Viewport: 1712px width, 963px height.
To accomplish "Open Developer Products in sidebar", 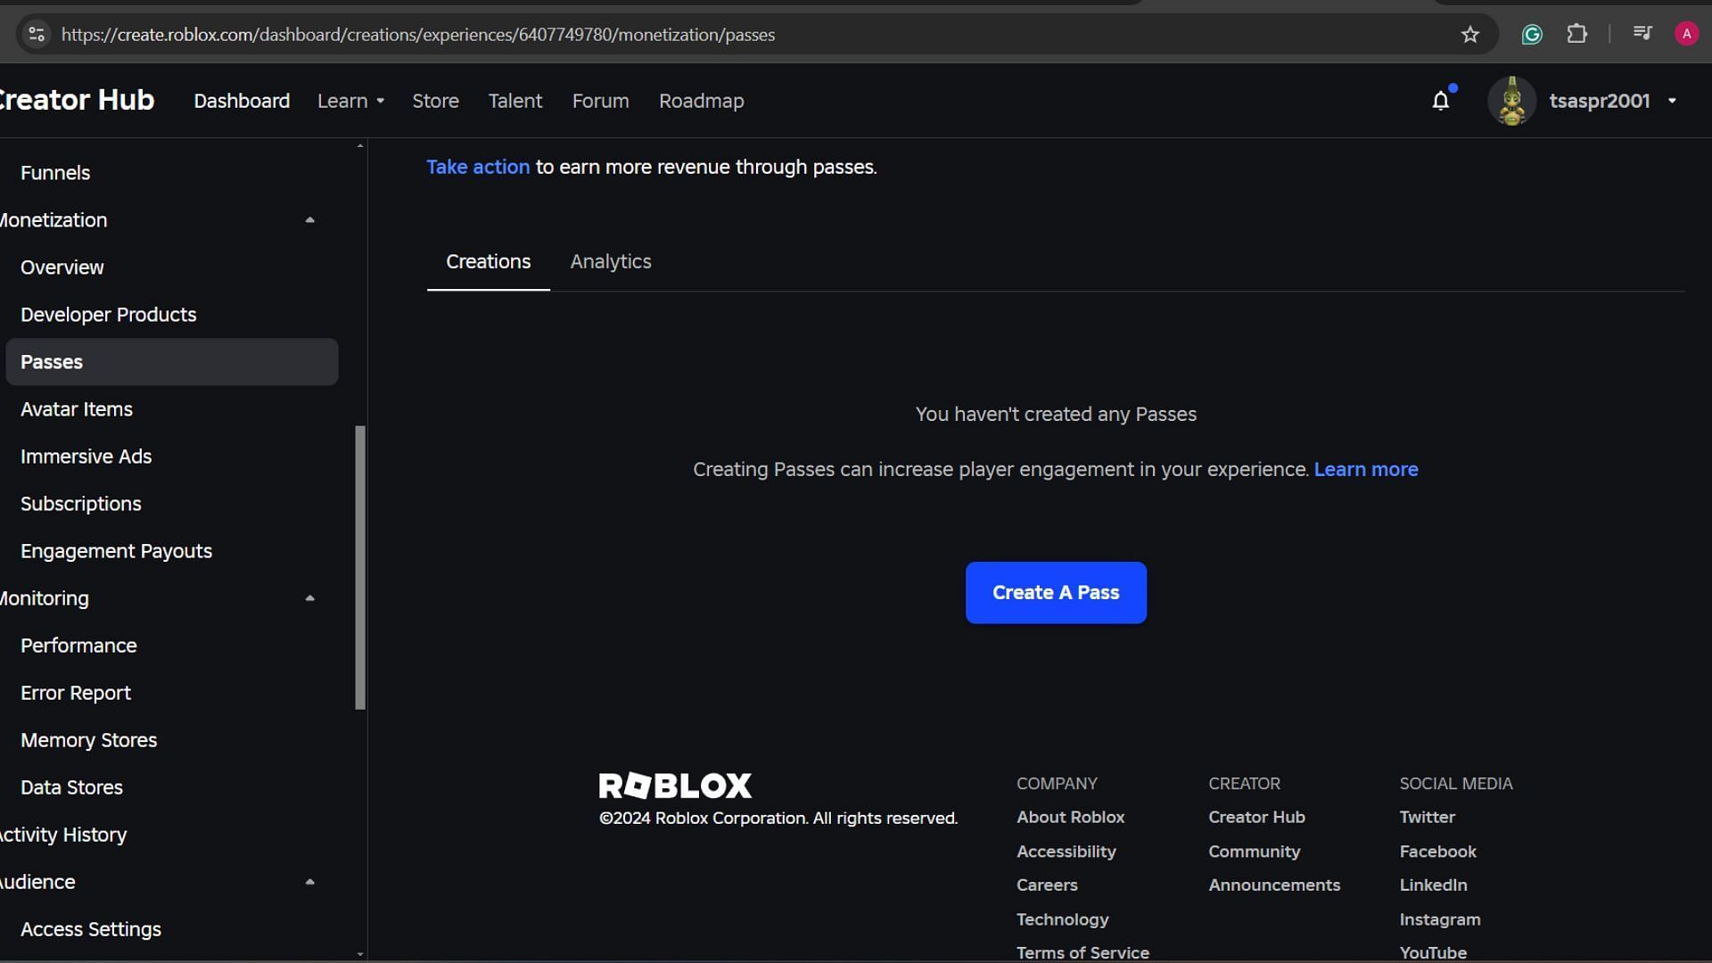I will click(x=108, y=315).
